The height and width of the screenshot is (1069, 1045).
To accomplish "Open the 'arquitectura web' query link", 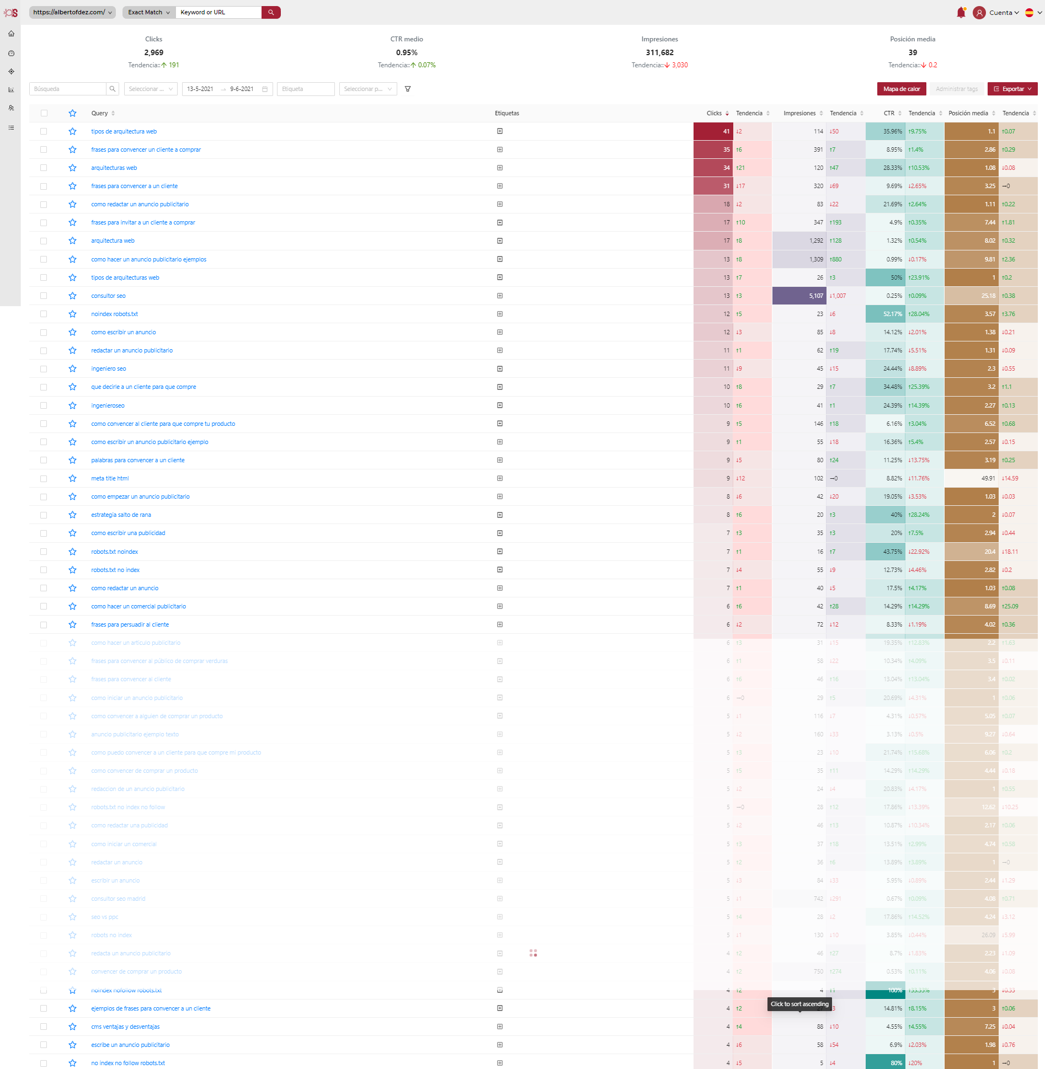I will coord(113,240).
